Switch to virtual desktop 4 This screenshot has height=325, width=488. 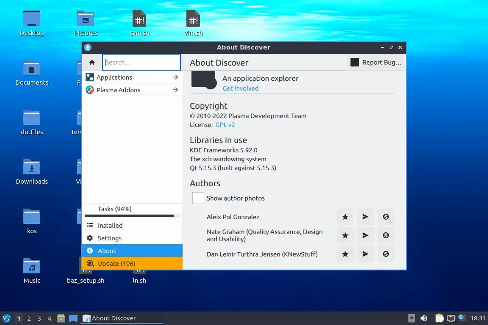pos(50,319)
